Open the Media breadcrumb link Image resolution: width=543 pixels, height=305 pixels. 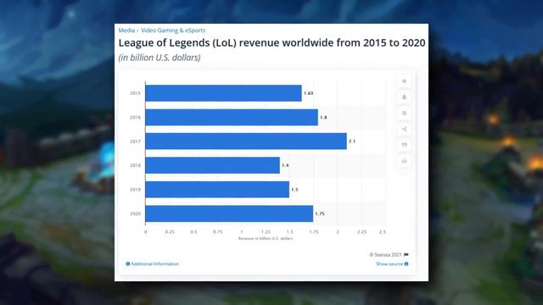pos(126,30)
